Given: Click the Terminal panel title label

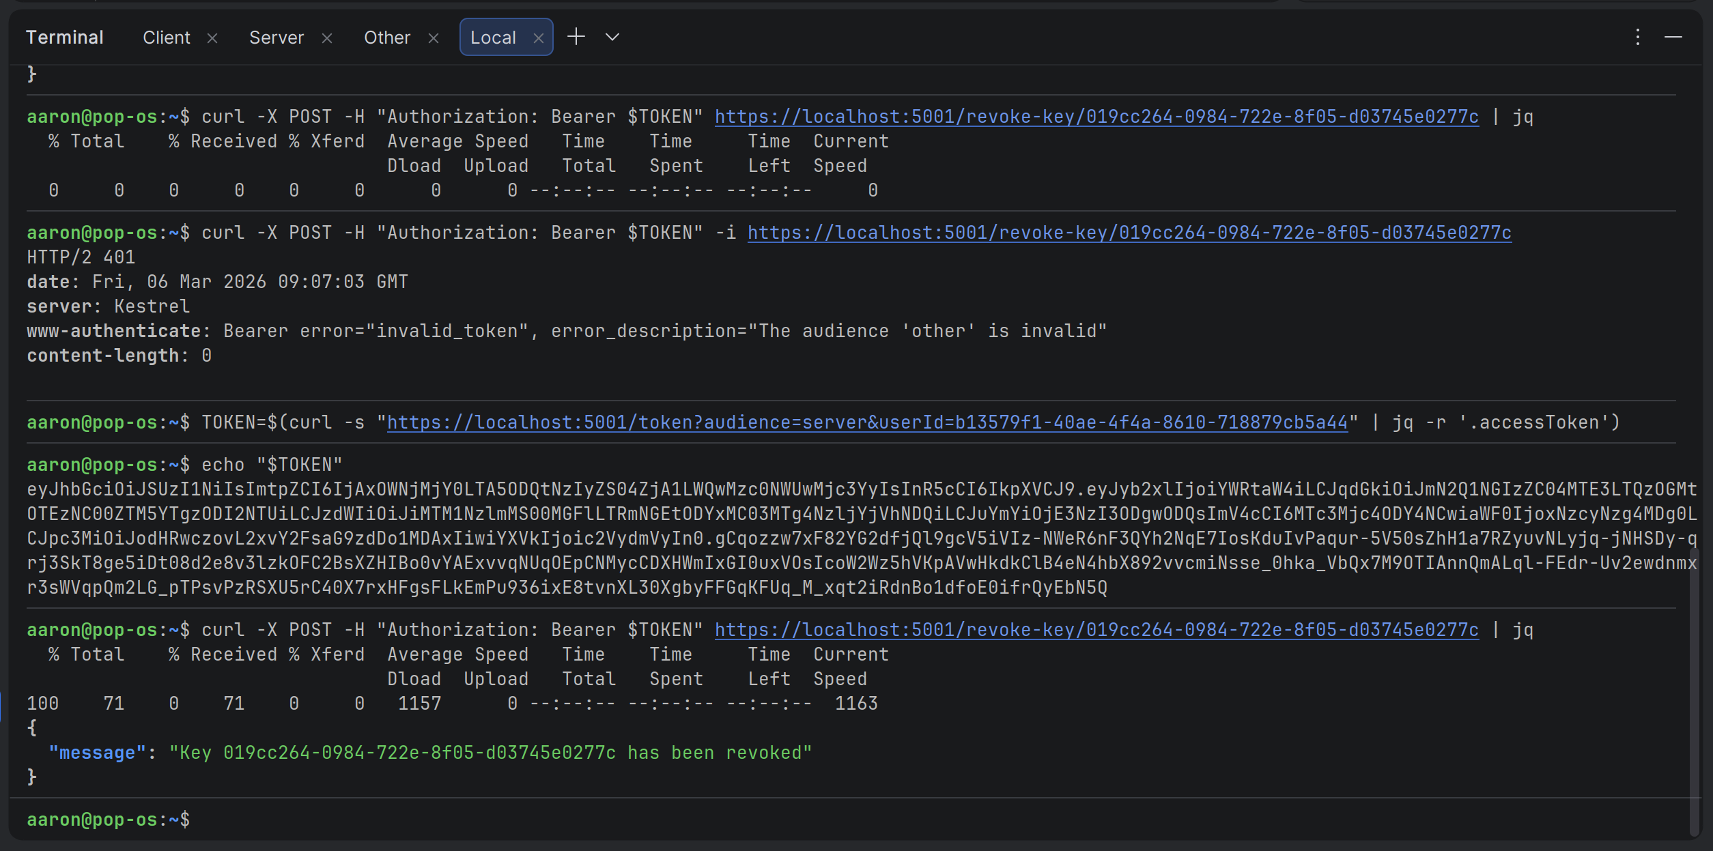Looking at the screenshot, I should [65, 38].
